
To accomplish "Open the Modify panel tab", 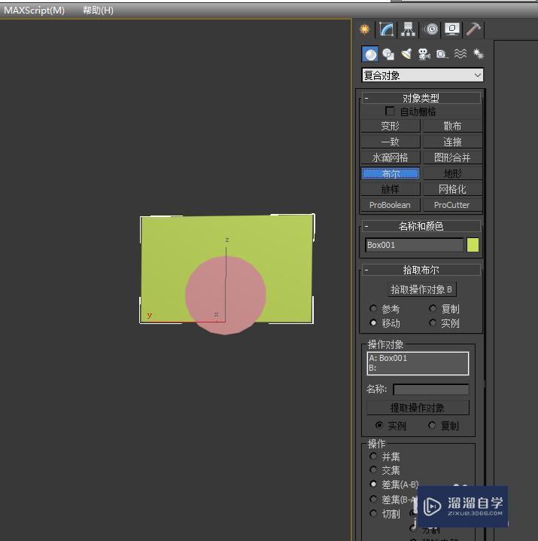I will (x=386, y=29).
